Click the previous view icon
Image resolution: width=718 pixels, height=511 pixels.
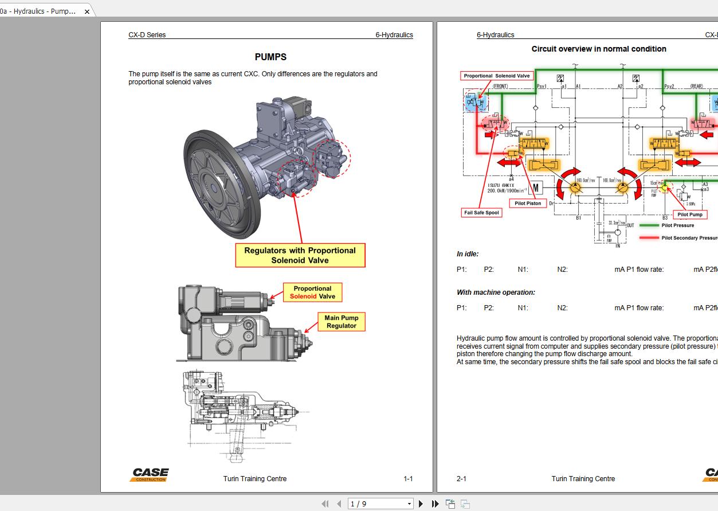[450, 504]
